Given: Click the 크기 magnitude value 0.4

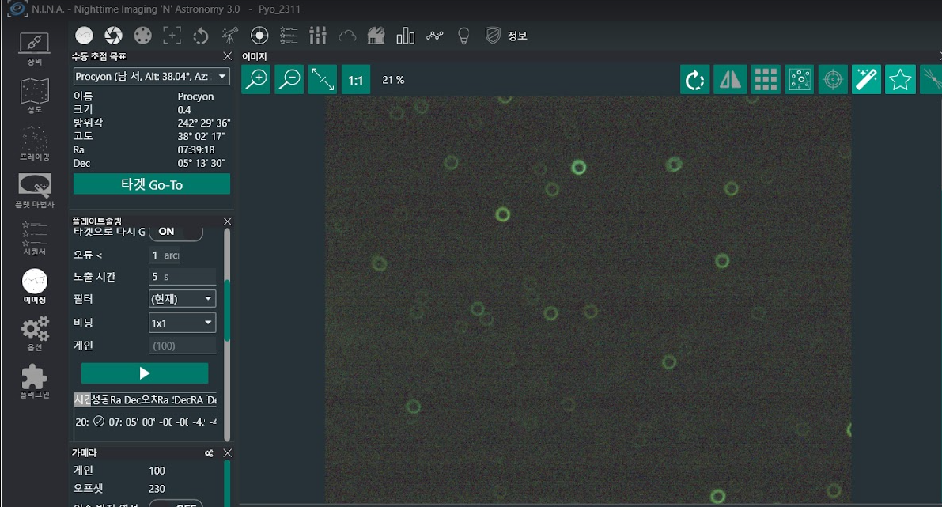Looking at the screenshot, I should pyautogui.click(x=183, y=109).
